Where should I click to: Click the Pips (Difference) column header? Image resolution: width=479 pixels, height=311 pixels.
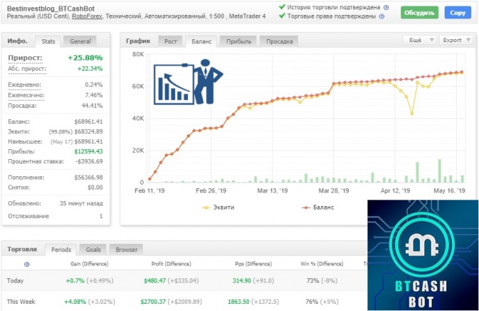pyautogui.click(x=253, y=264)
